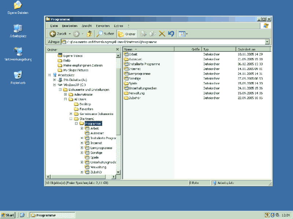
Task: Click the greyed-out Copy To folder icon
Action: [153, 34]
